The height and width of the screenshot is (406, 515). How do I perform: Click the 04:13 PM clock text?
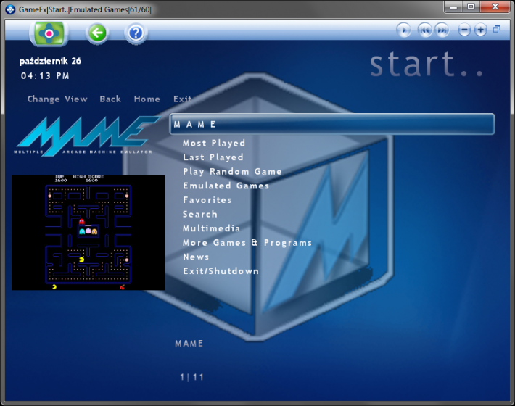[x=45, y=76]
